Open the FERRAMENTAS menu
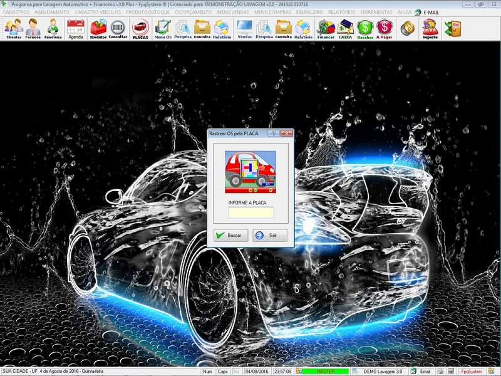The height and width of the screenshot is (376, 501). tap(376, 12)
